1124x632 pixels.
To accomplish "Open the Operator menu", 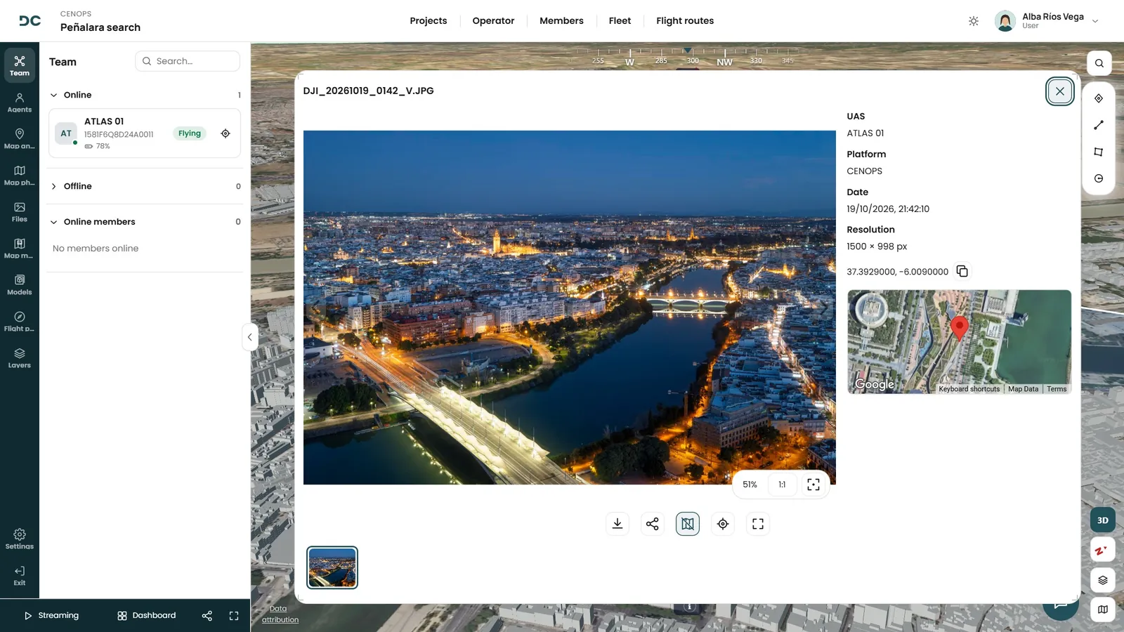I will pos(493,21).
